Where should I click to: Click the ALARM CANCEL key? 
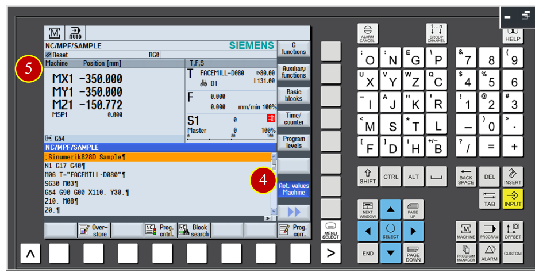(x=367, y=33)
